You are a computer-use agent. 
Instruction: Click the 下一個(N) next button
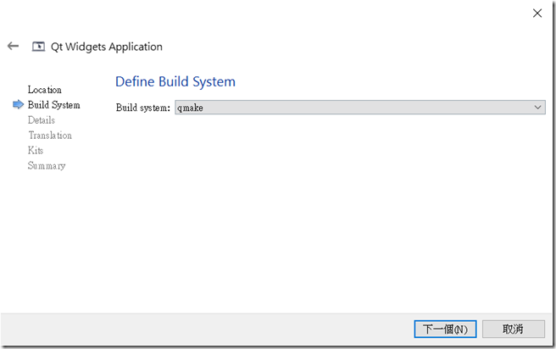point(445,330)
